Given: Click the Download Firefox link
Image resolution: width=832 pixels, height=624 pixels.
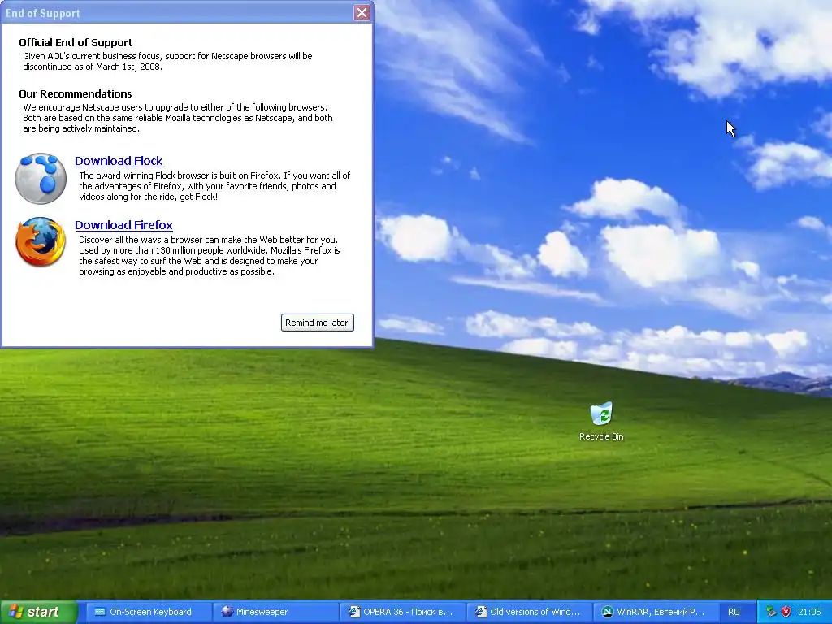Looking at the screenshot, I should 123,225.
